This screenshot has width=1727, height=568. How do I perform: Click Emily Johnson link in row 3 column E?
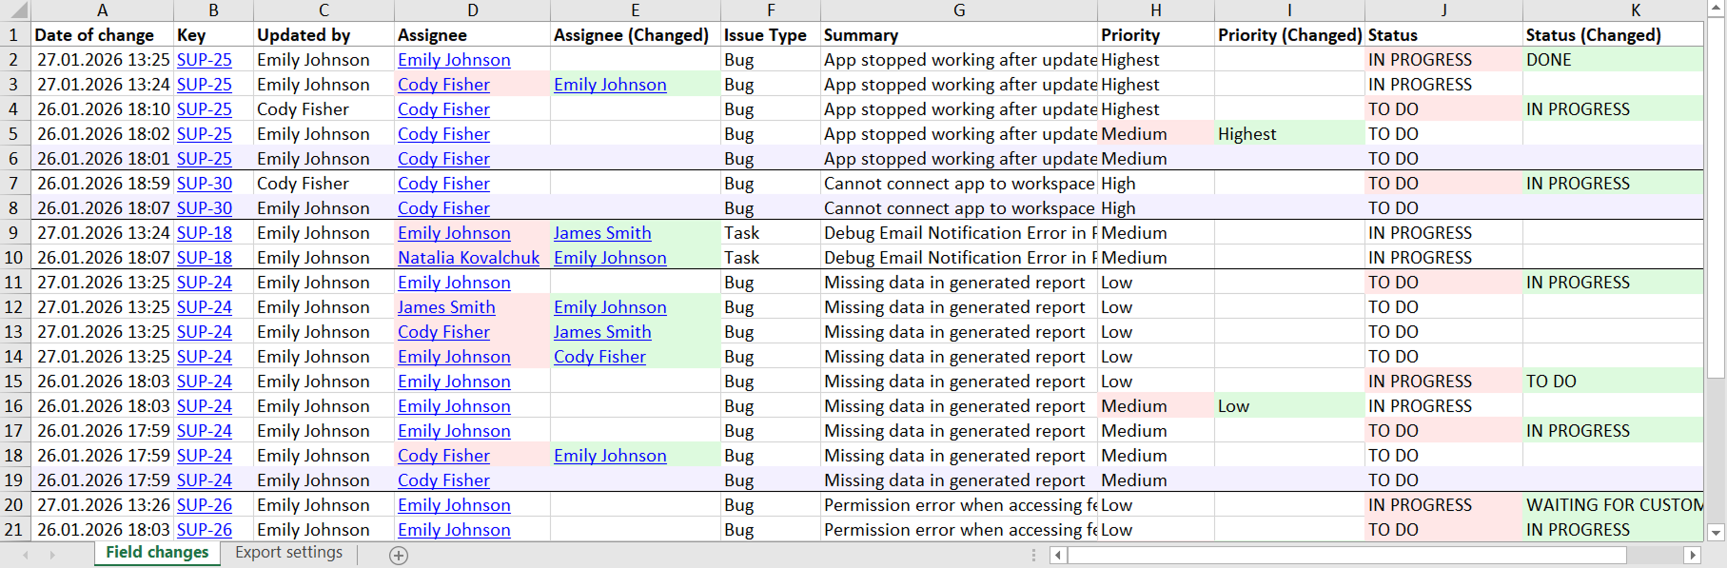click(x=610, y=85)
